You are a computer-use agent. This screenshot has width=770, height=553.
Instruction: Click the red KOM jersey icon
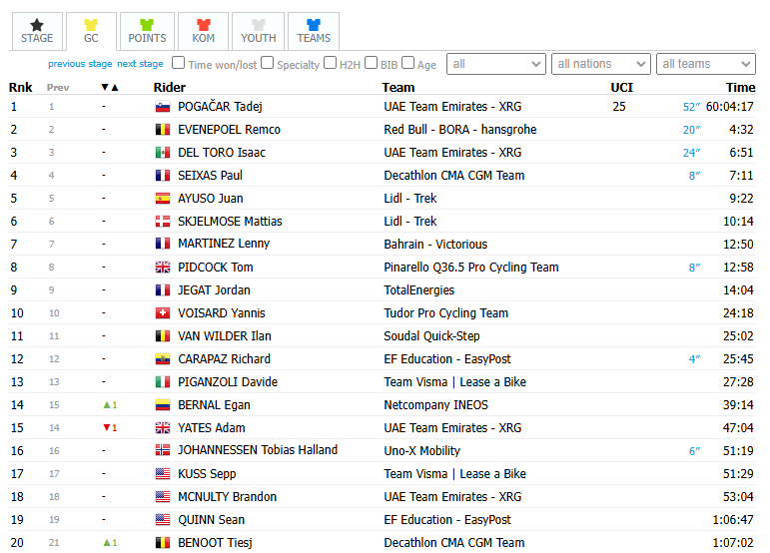click(x=204, y=25)
